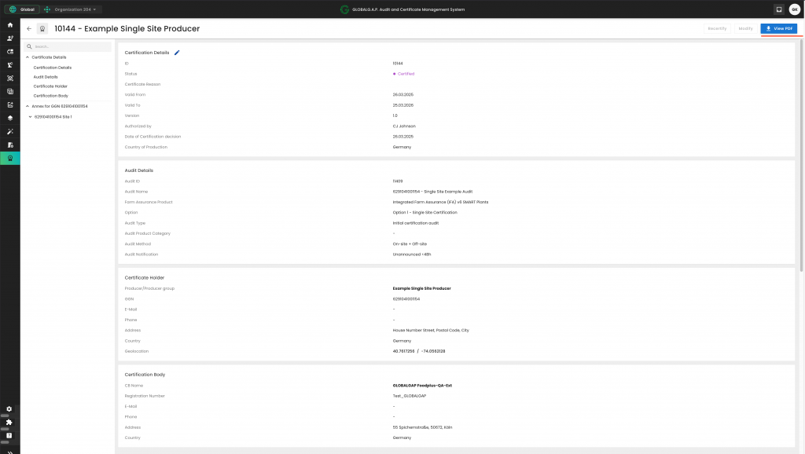Click the Home icon in the sidebar
The height and width of the screenshot is (454, 805).
[x=10, y=25]
